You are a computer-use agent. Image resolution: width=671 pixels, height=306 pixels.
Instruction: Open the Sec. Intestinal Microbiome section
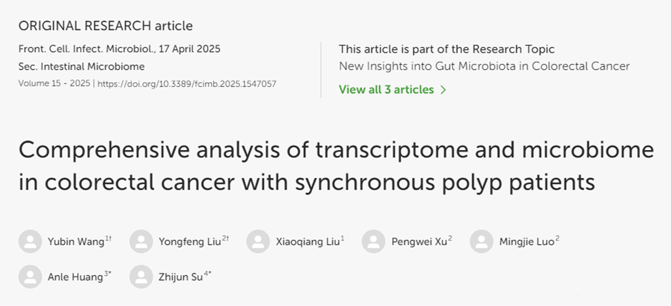tap(81, 66)
